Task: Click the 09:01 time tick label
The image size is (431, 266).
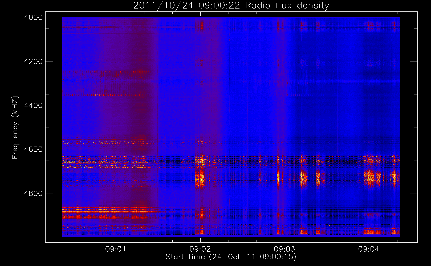Action: coord(116,249)
